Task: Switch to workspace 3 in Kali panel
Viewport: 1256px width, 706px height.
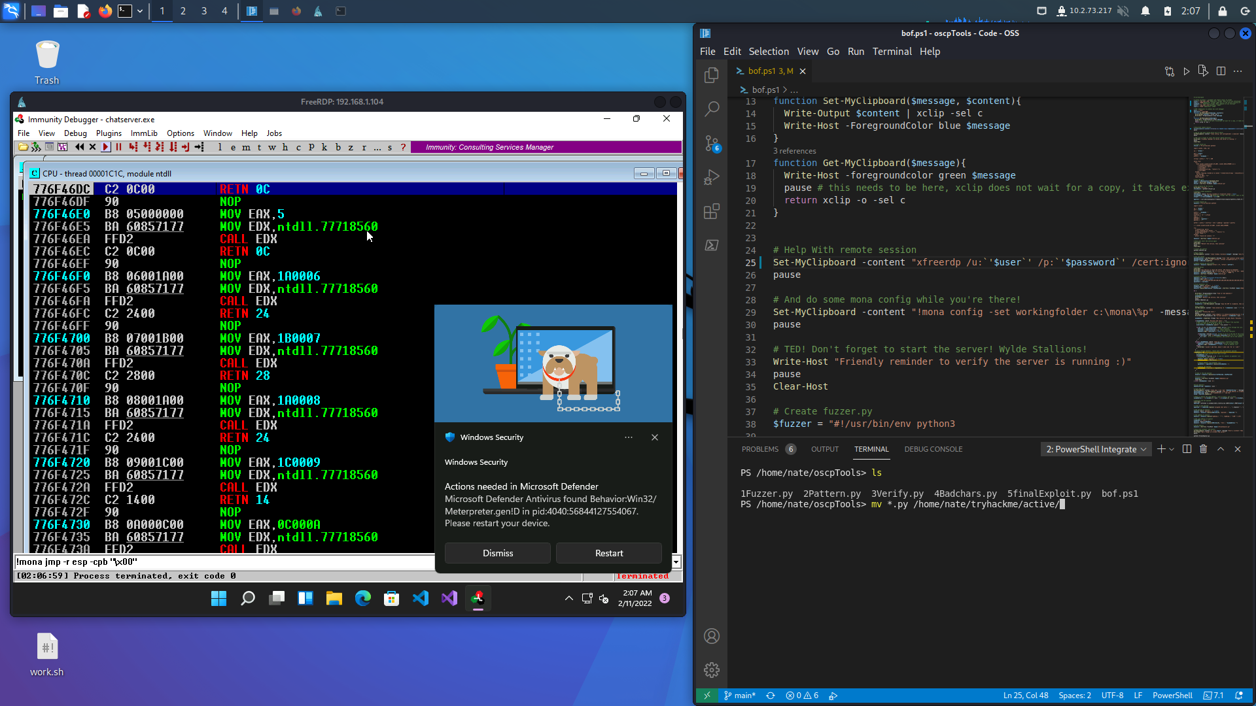Action: coord(204,11)
